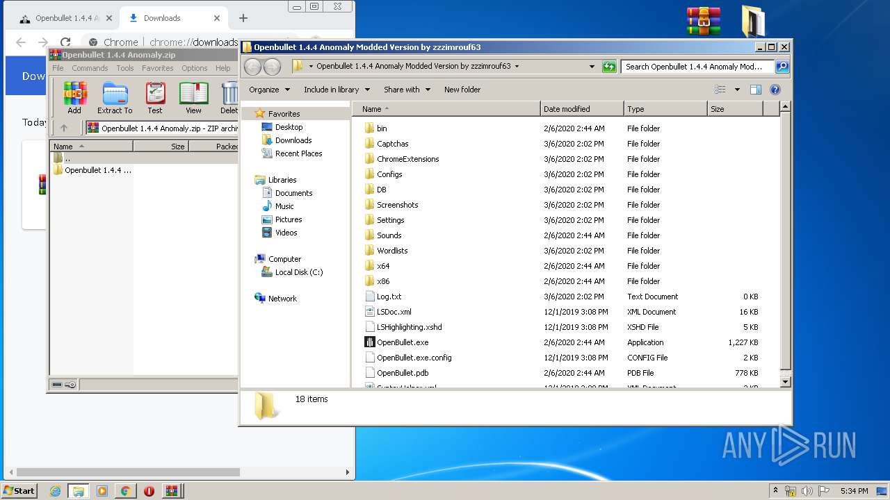
Task: Click the Explorer vertical scrollbar down arrow
Action: 785,382
